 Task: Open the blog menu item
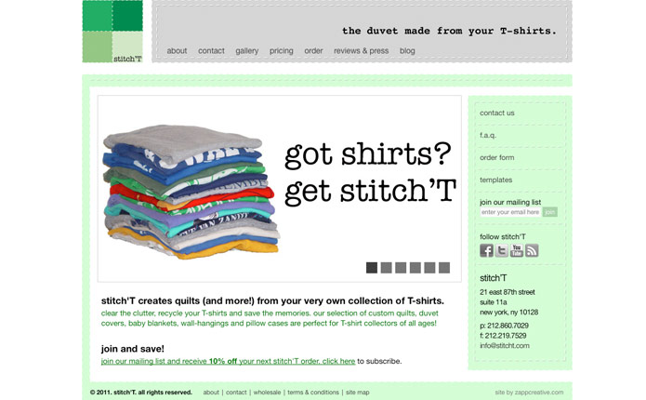(407, 51)
